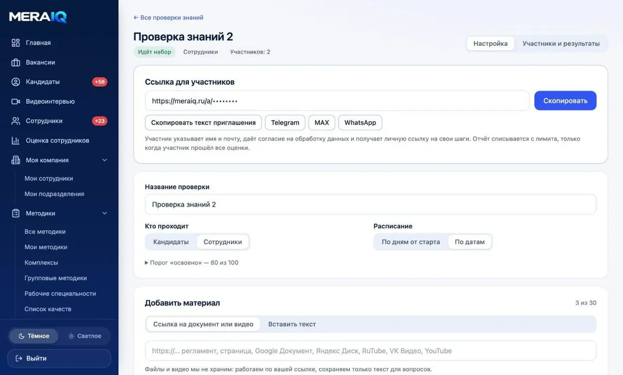This screenshot has width=623, height=375.
Task: Select Сотрудники under Кто проходит
Action: 223,242
